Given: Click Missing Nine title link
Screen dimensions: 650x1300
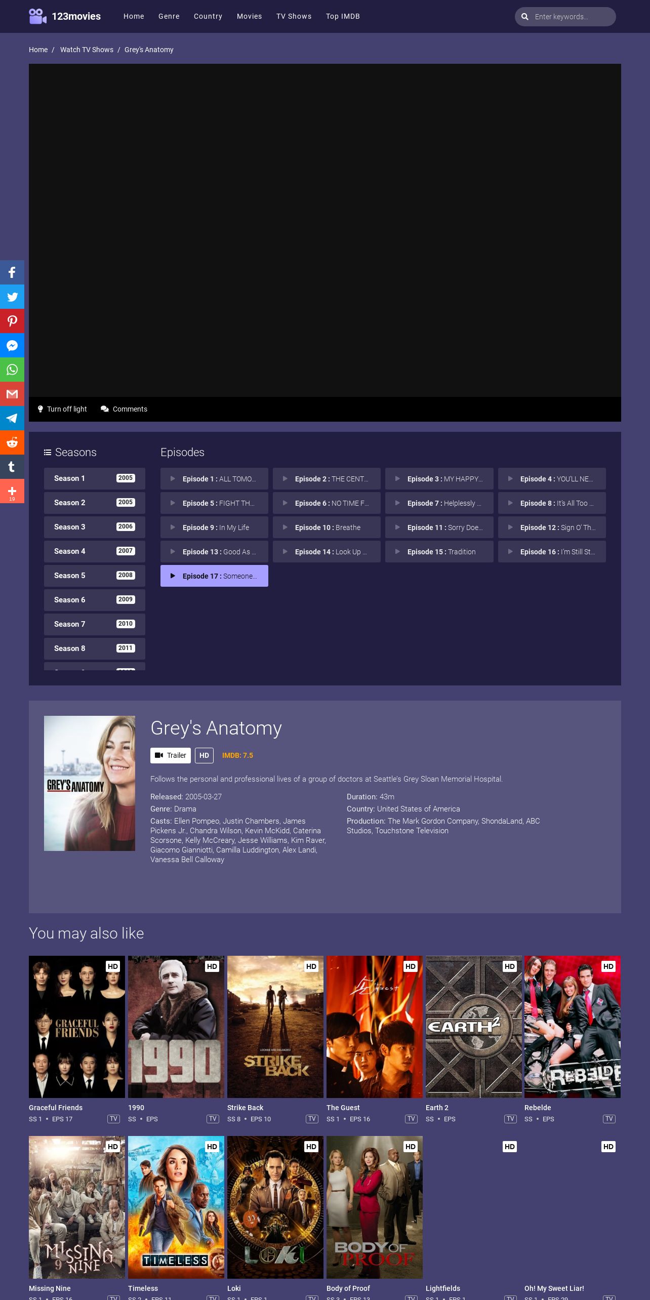Looking at the screenshot, I should (x=50, y=1288).
